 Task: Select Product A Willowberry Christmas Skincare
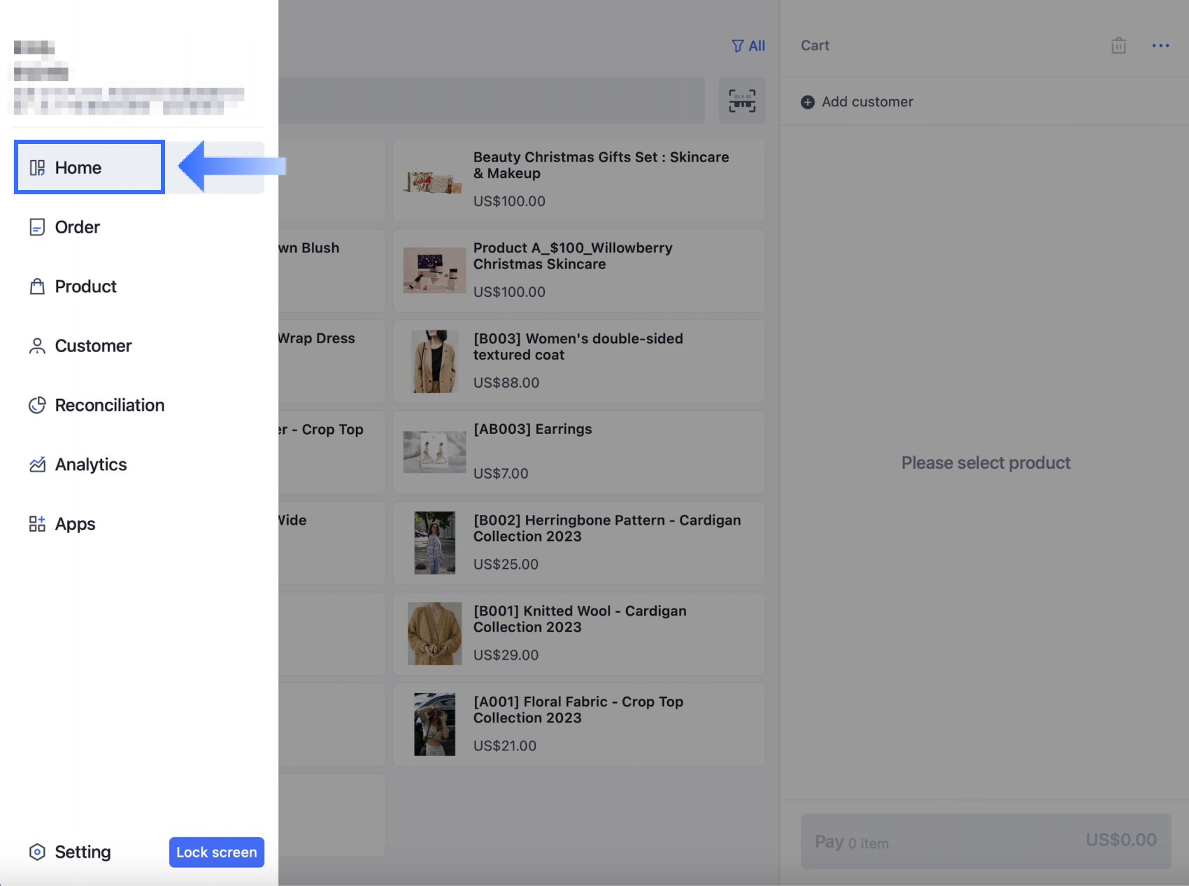coord(579,270)
